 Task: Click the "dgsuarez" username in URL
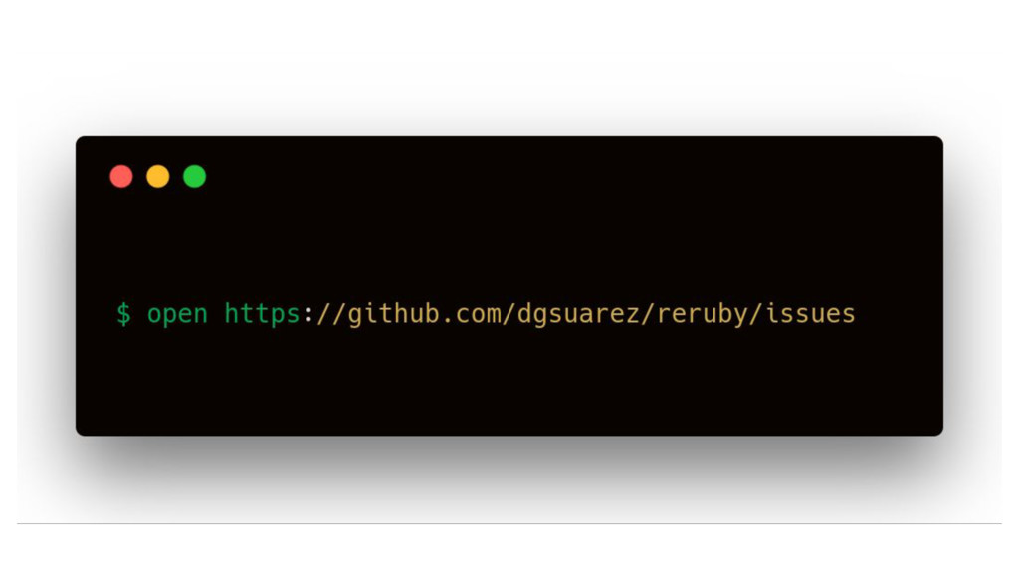click(578, 315)
